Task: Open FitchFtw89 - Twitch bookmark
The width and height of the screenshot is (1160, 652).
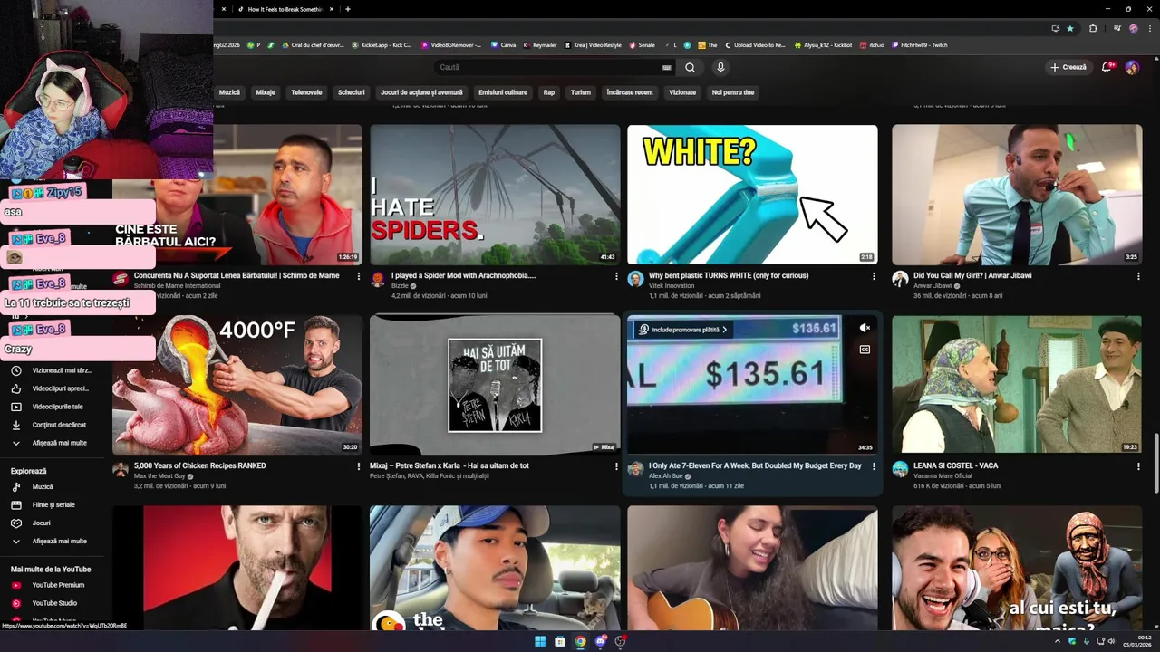Action: point(919,44)
